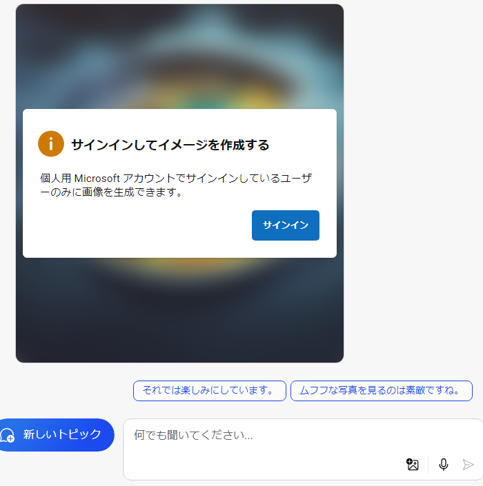Click the blue サインイン button

pos(286,225)
